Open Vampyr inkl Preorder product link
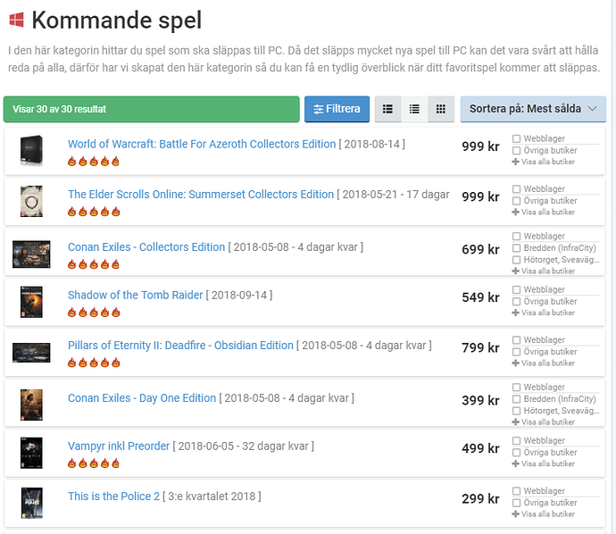The height and width of the screenshot is (534, 616). pyautogui.click(x=119, y=446)
